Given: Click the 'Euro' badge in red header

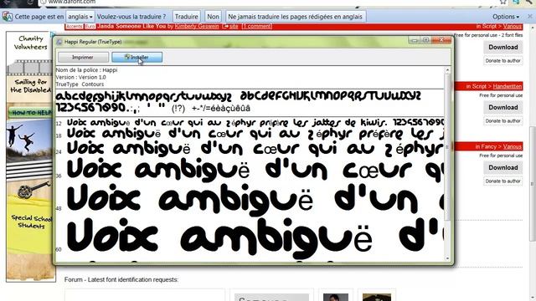Looking at the screenshot, I should click(90, 26).
